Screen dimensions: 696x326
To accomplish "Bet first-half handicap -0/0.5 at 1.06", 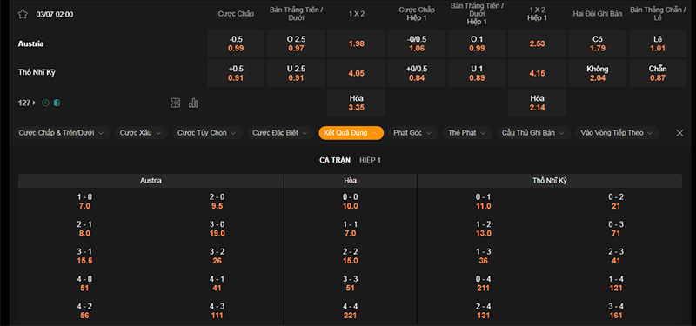I will (x=417, y=43).
